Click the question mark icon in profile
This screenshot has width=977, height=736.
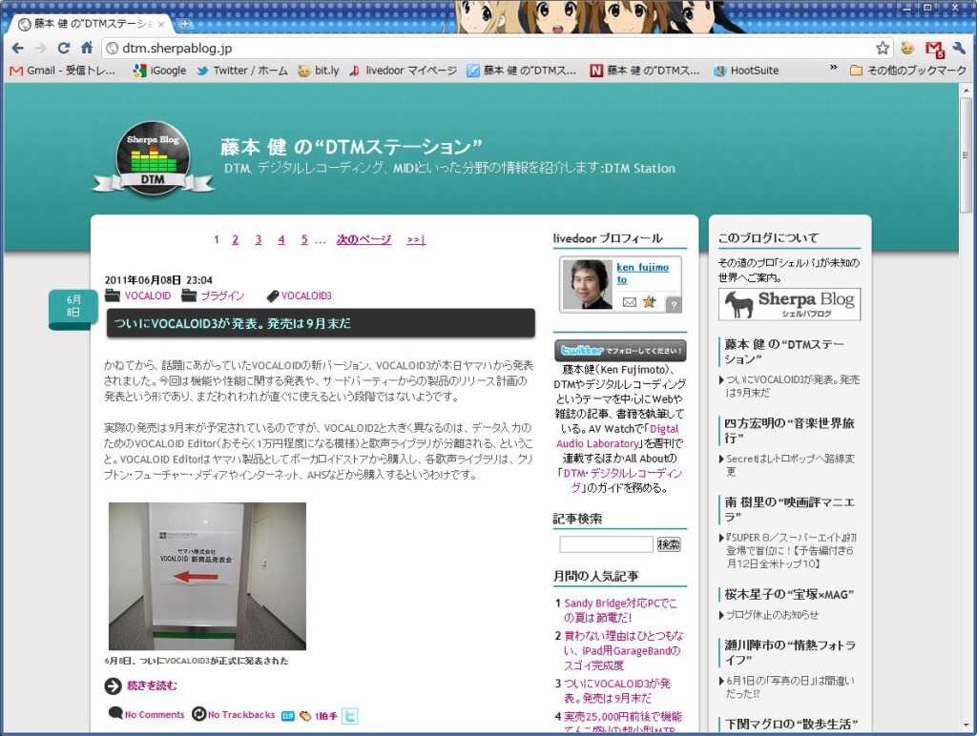(673, 304)
